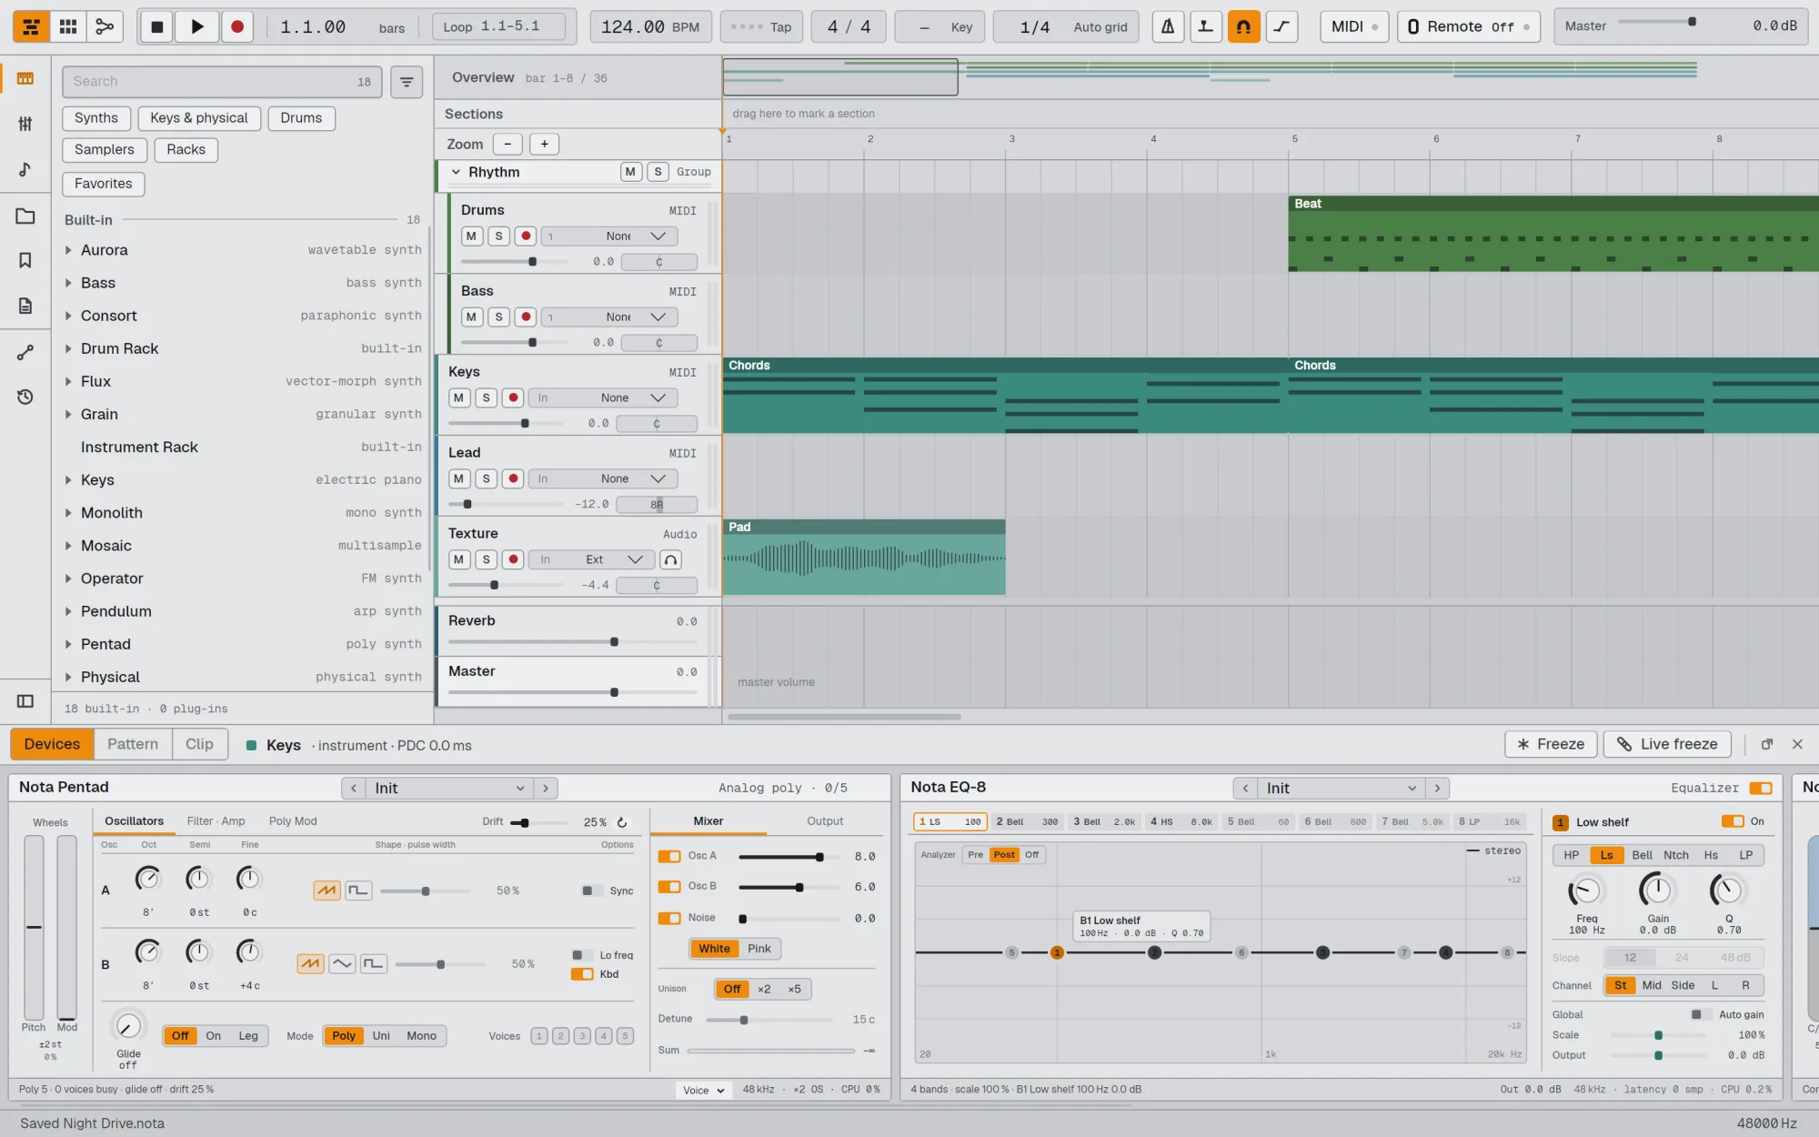Open the Nota Pentad preset dropdown

coord(449,789)
